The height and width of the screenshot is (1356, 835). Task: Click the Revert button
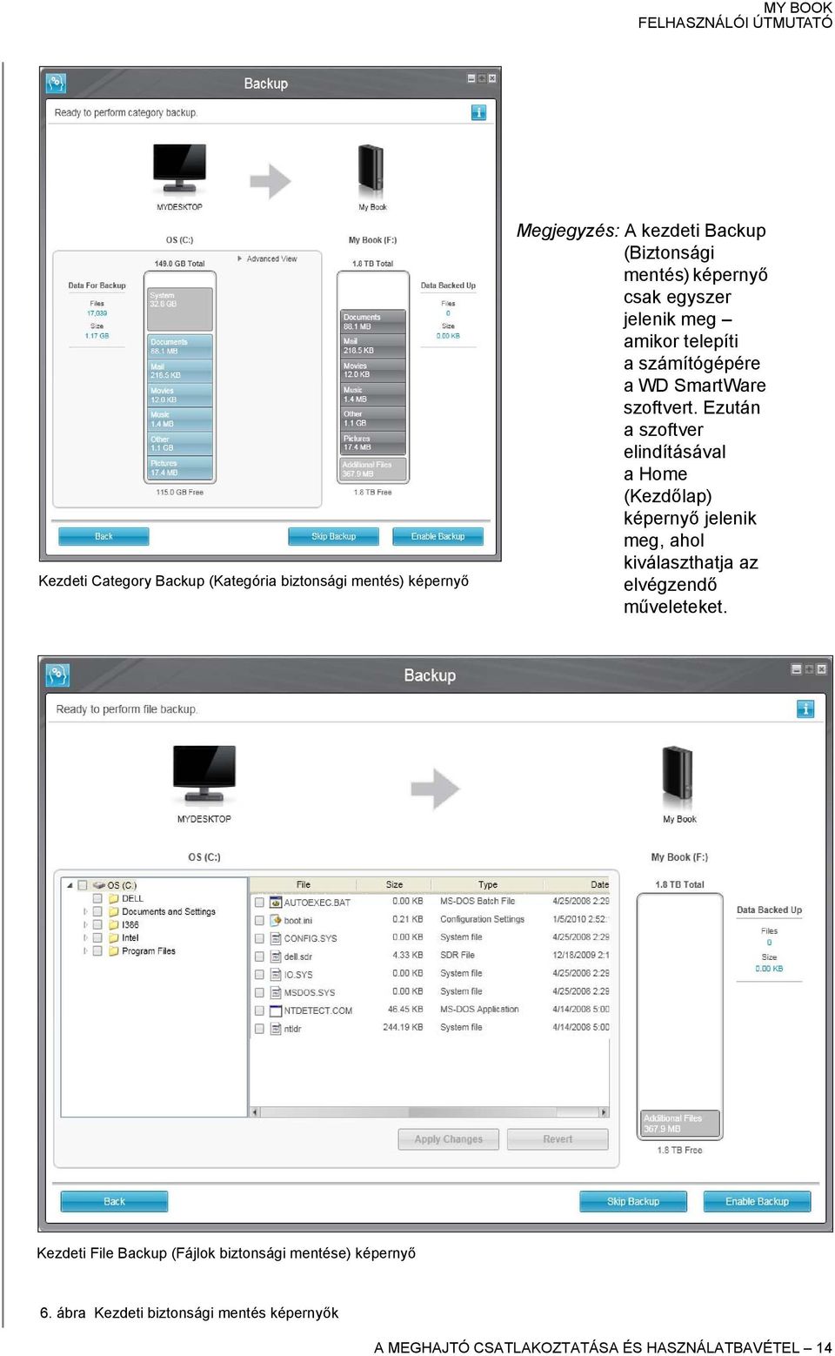coord(558,1138)
